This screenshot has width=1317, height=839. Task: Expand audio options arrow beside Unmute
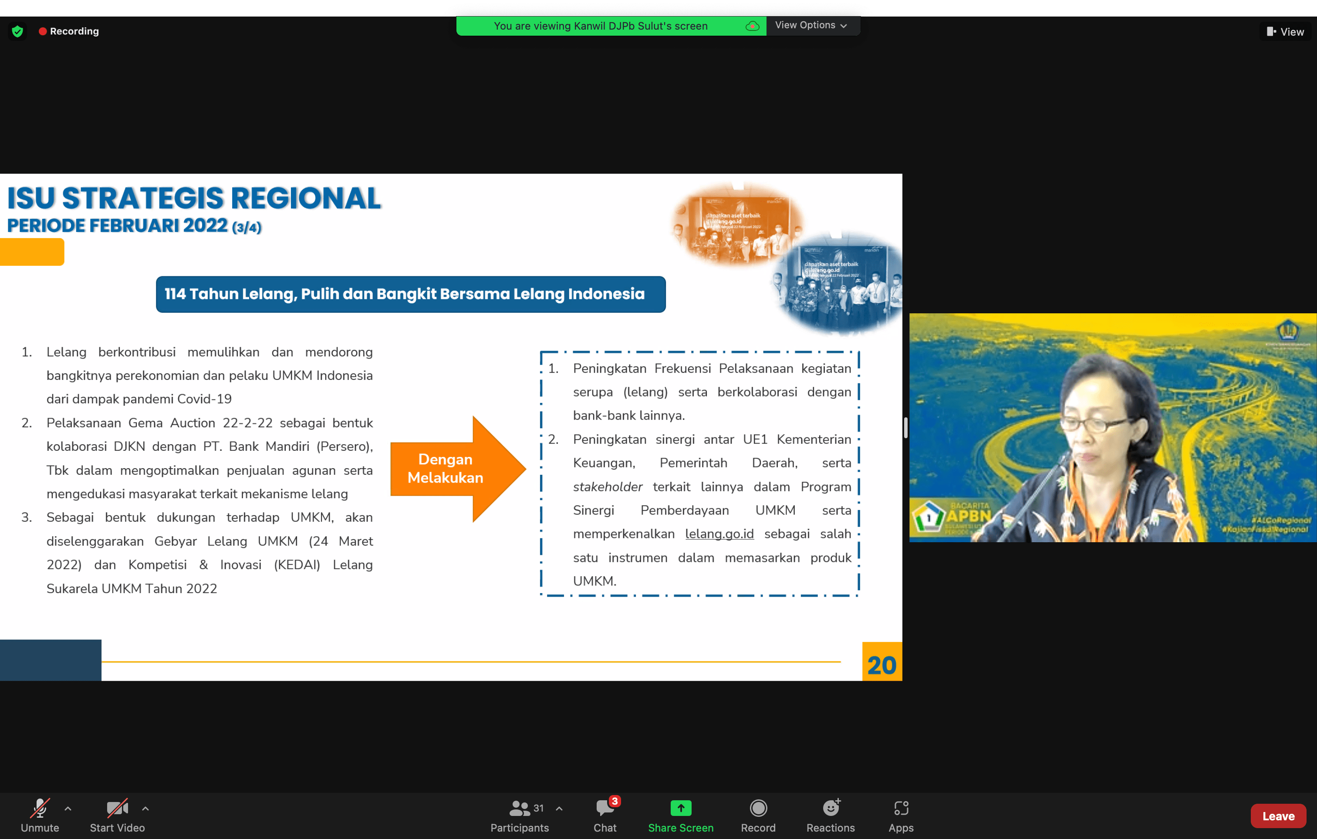(68, 809)
